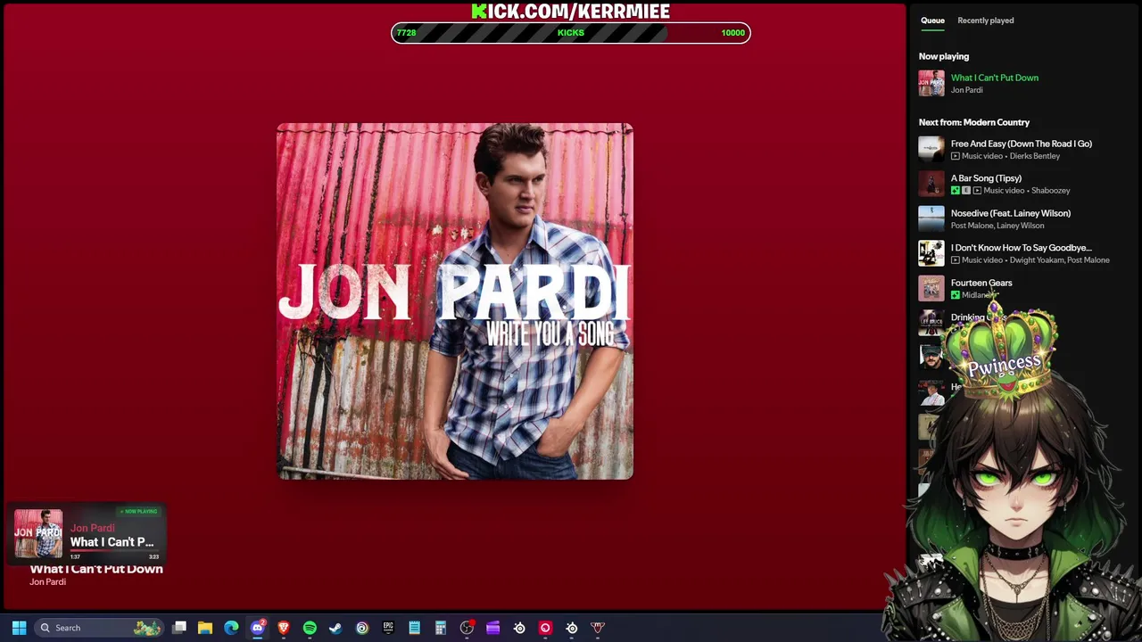Open the Windows Start menu
The image size is (1142, 642).
19,628
